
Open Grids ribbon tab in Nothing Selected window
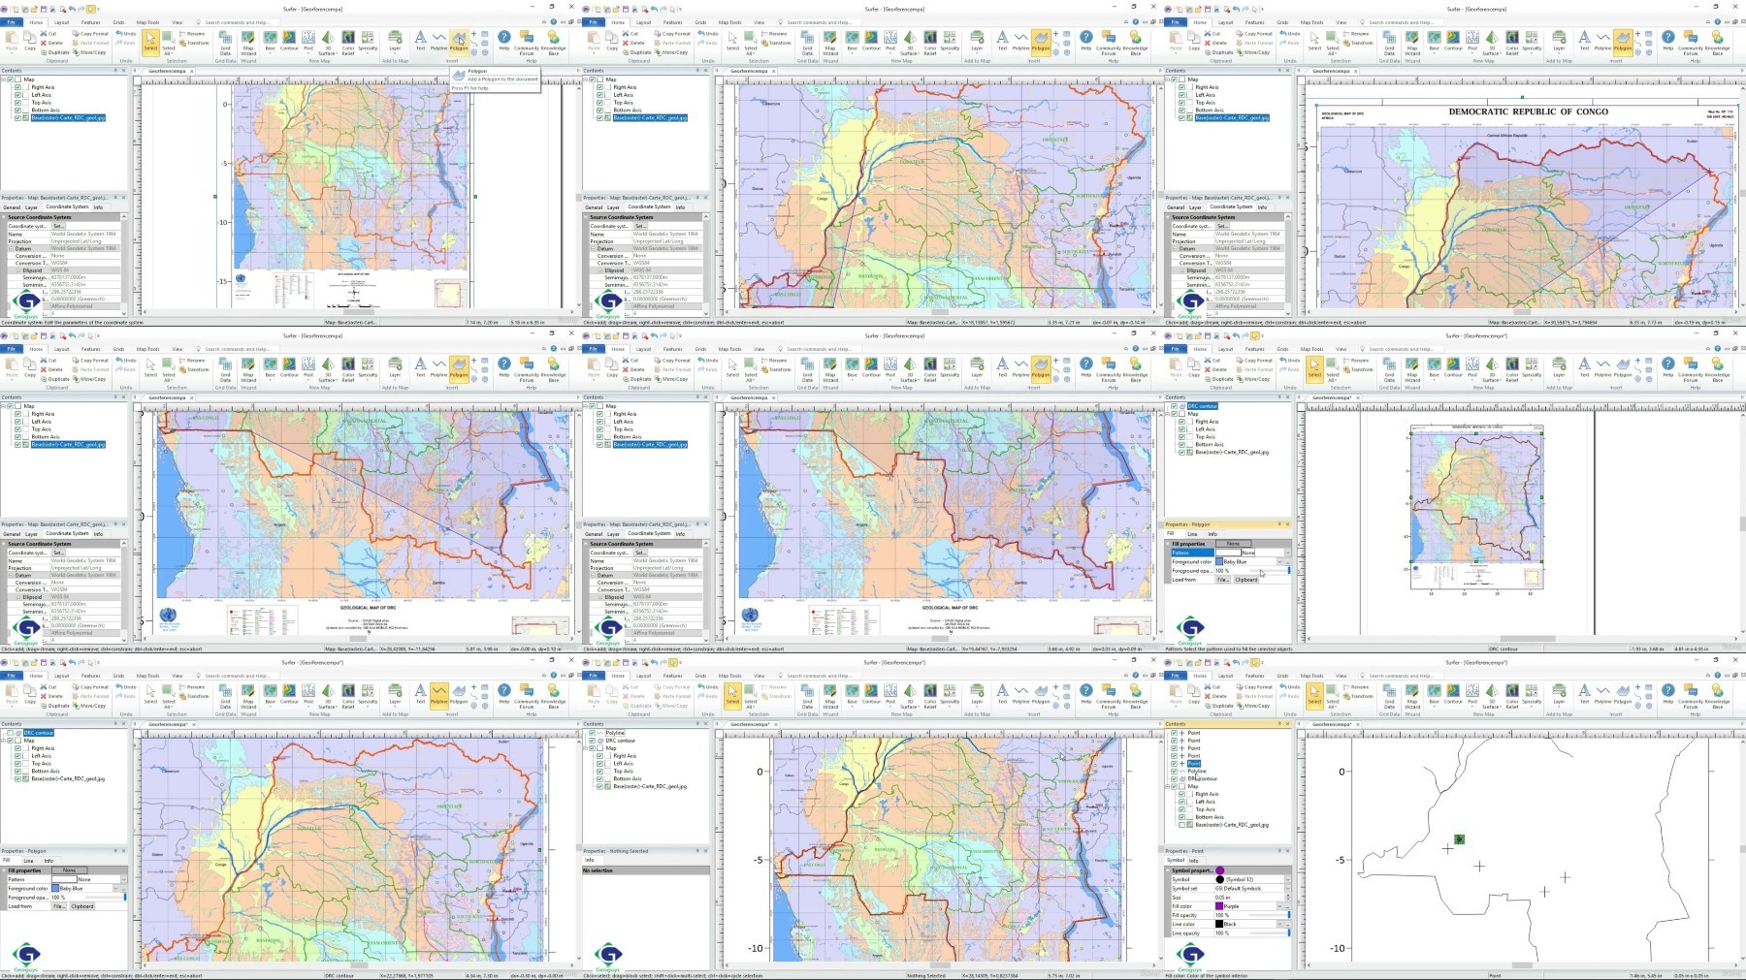700,675
